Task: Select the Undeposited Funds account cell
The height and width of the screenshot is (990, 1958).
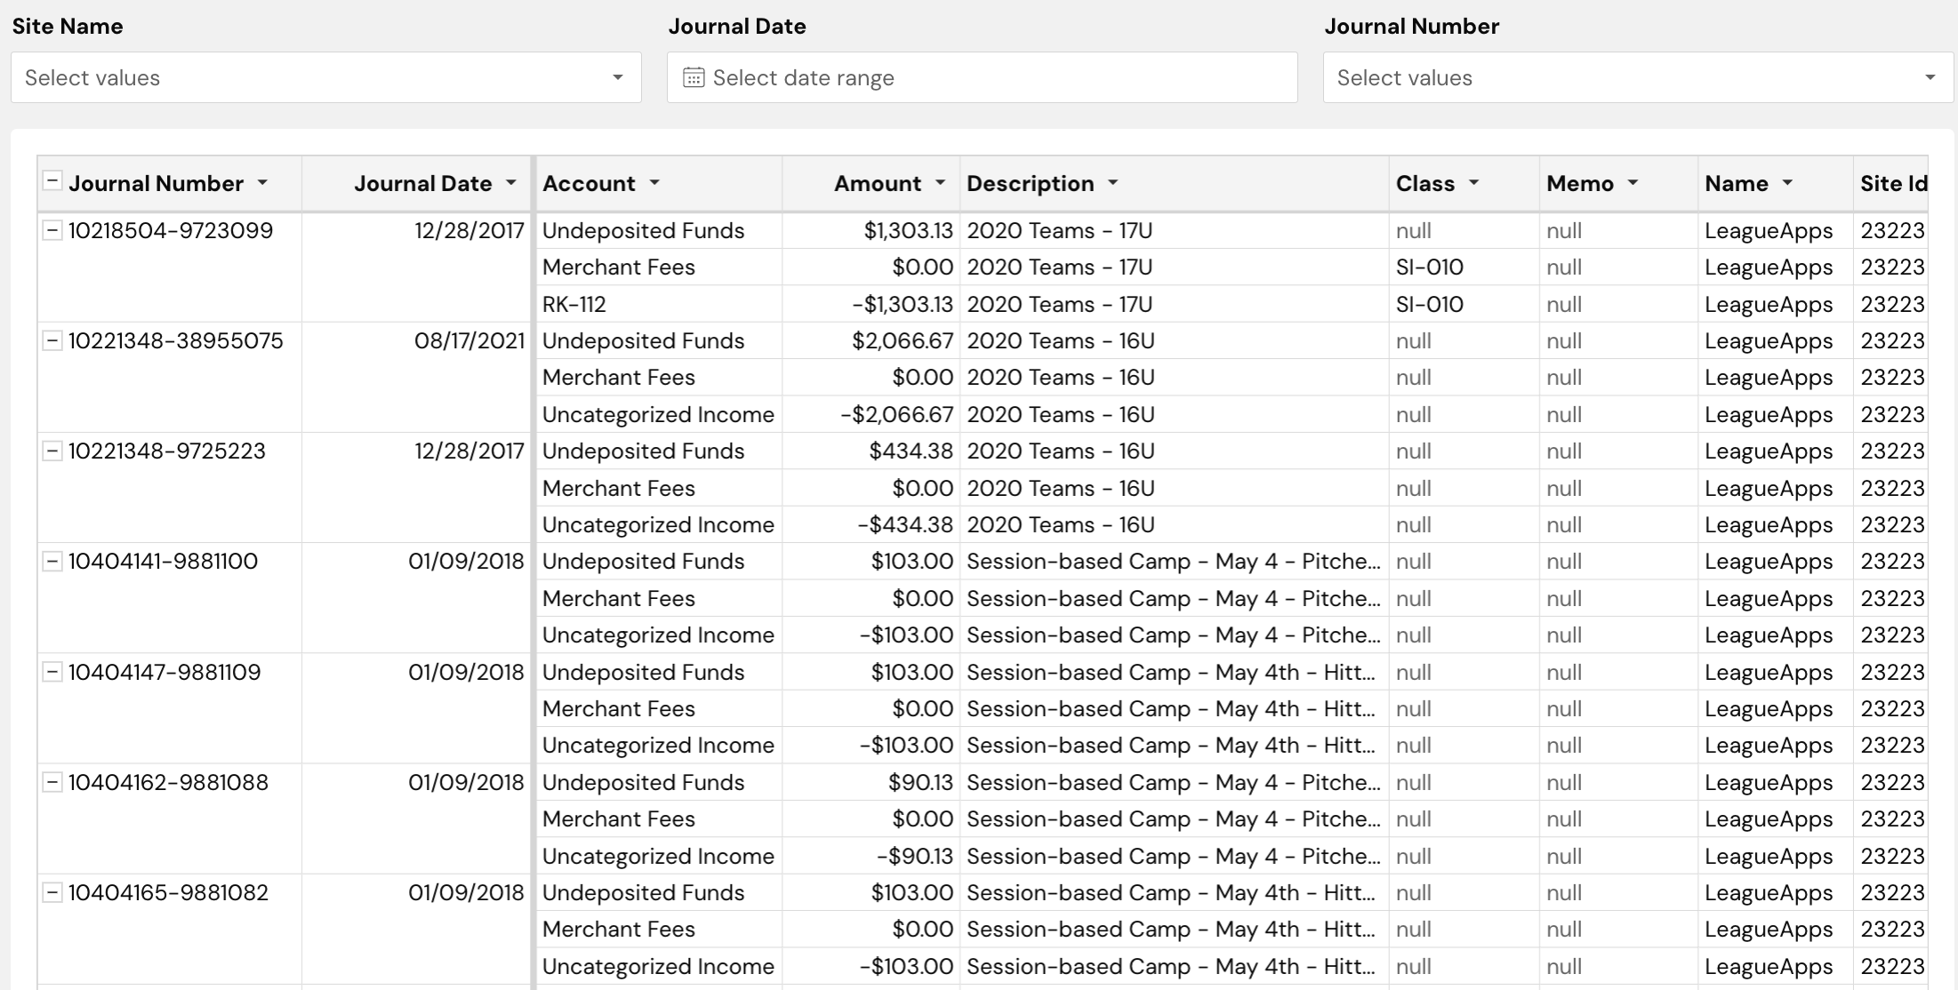Action: coord(643,229)
